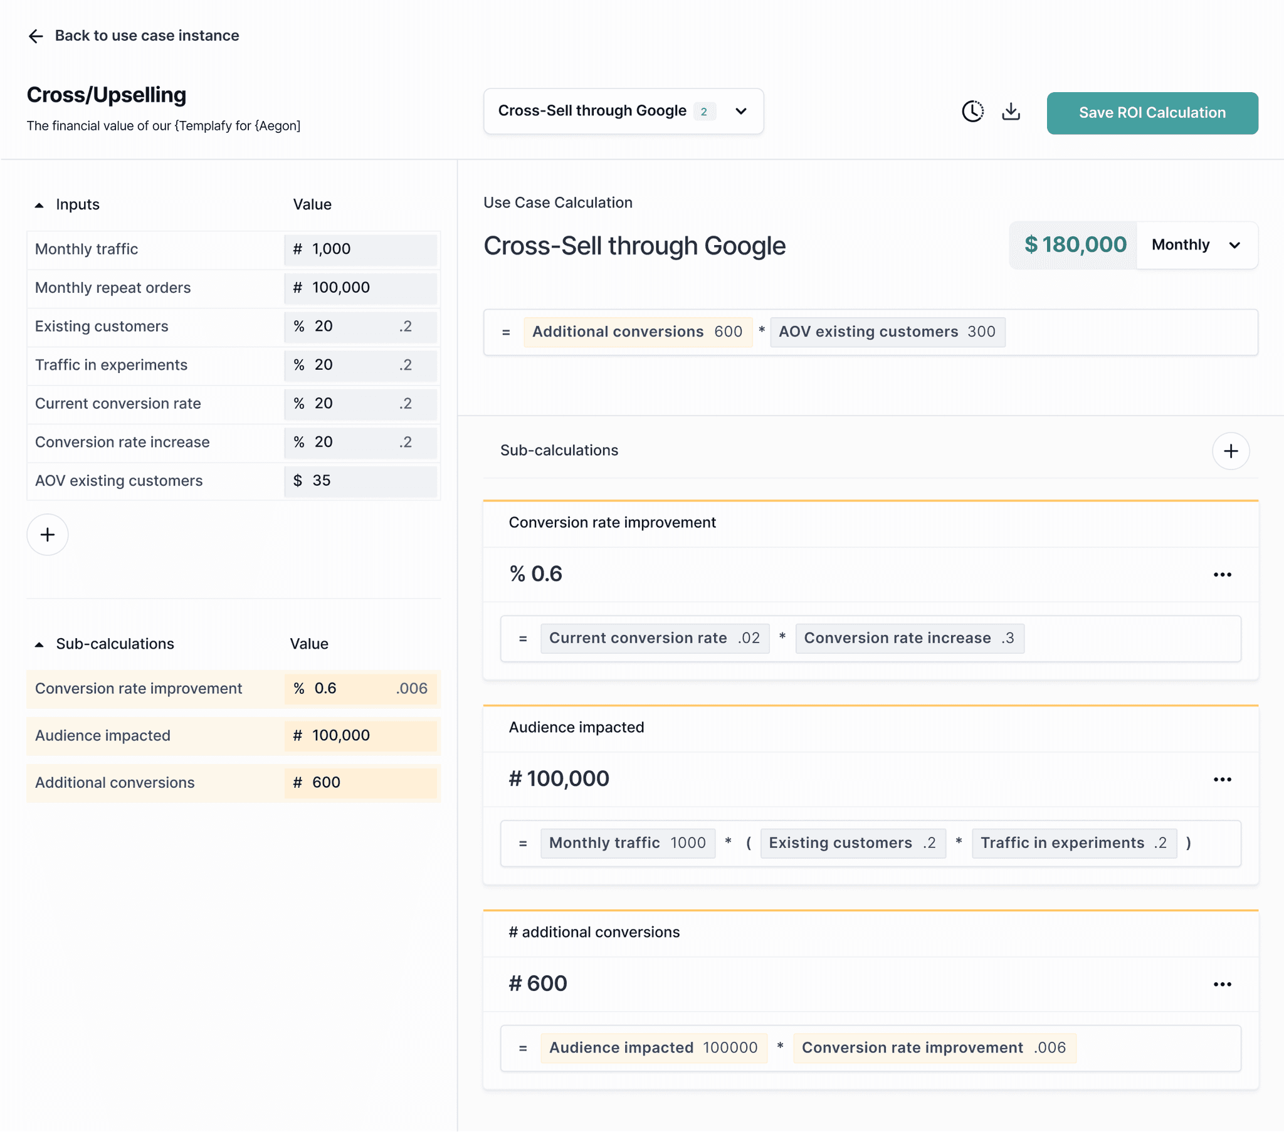This screenshot has height=1132, width=1284.
Task: Click Save ROI Calculation button
Action: 1152,113
